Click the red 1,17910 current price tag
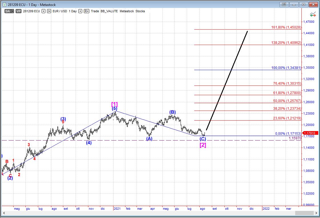This screenshot has height=218, width=320. click(310, 133)
